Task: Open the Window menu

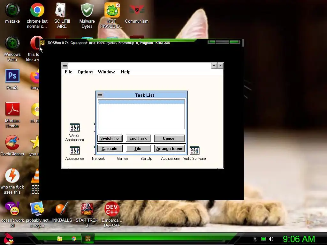Action: 106,72
